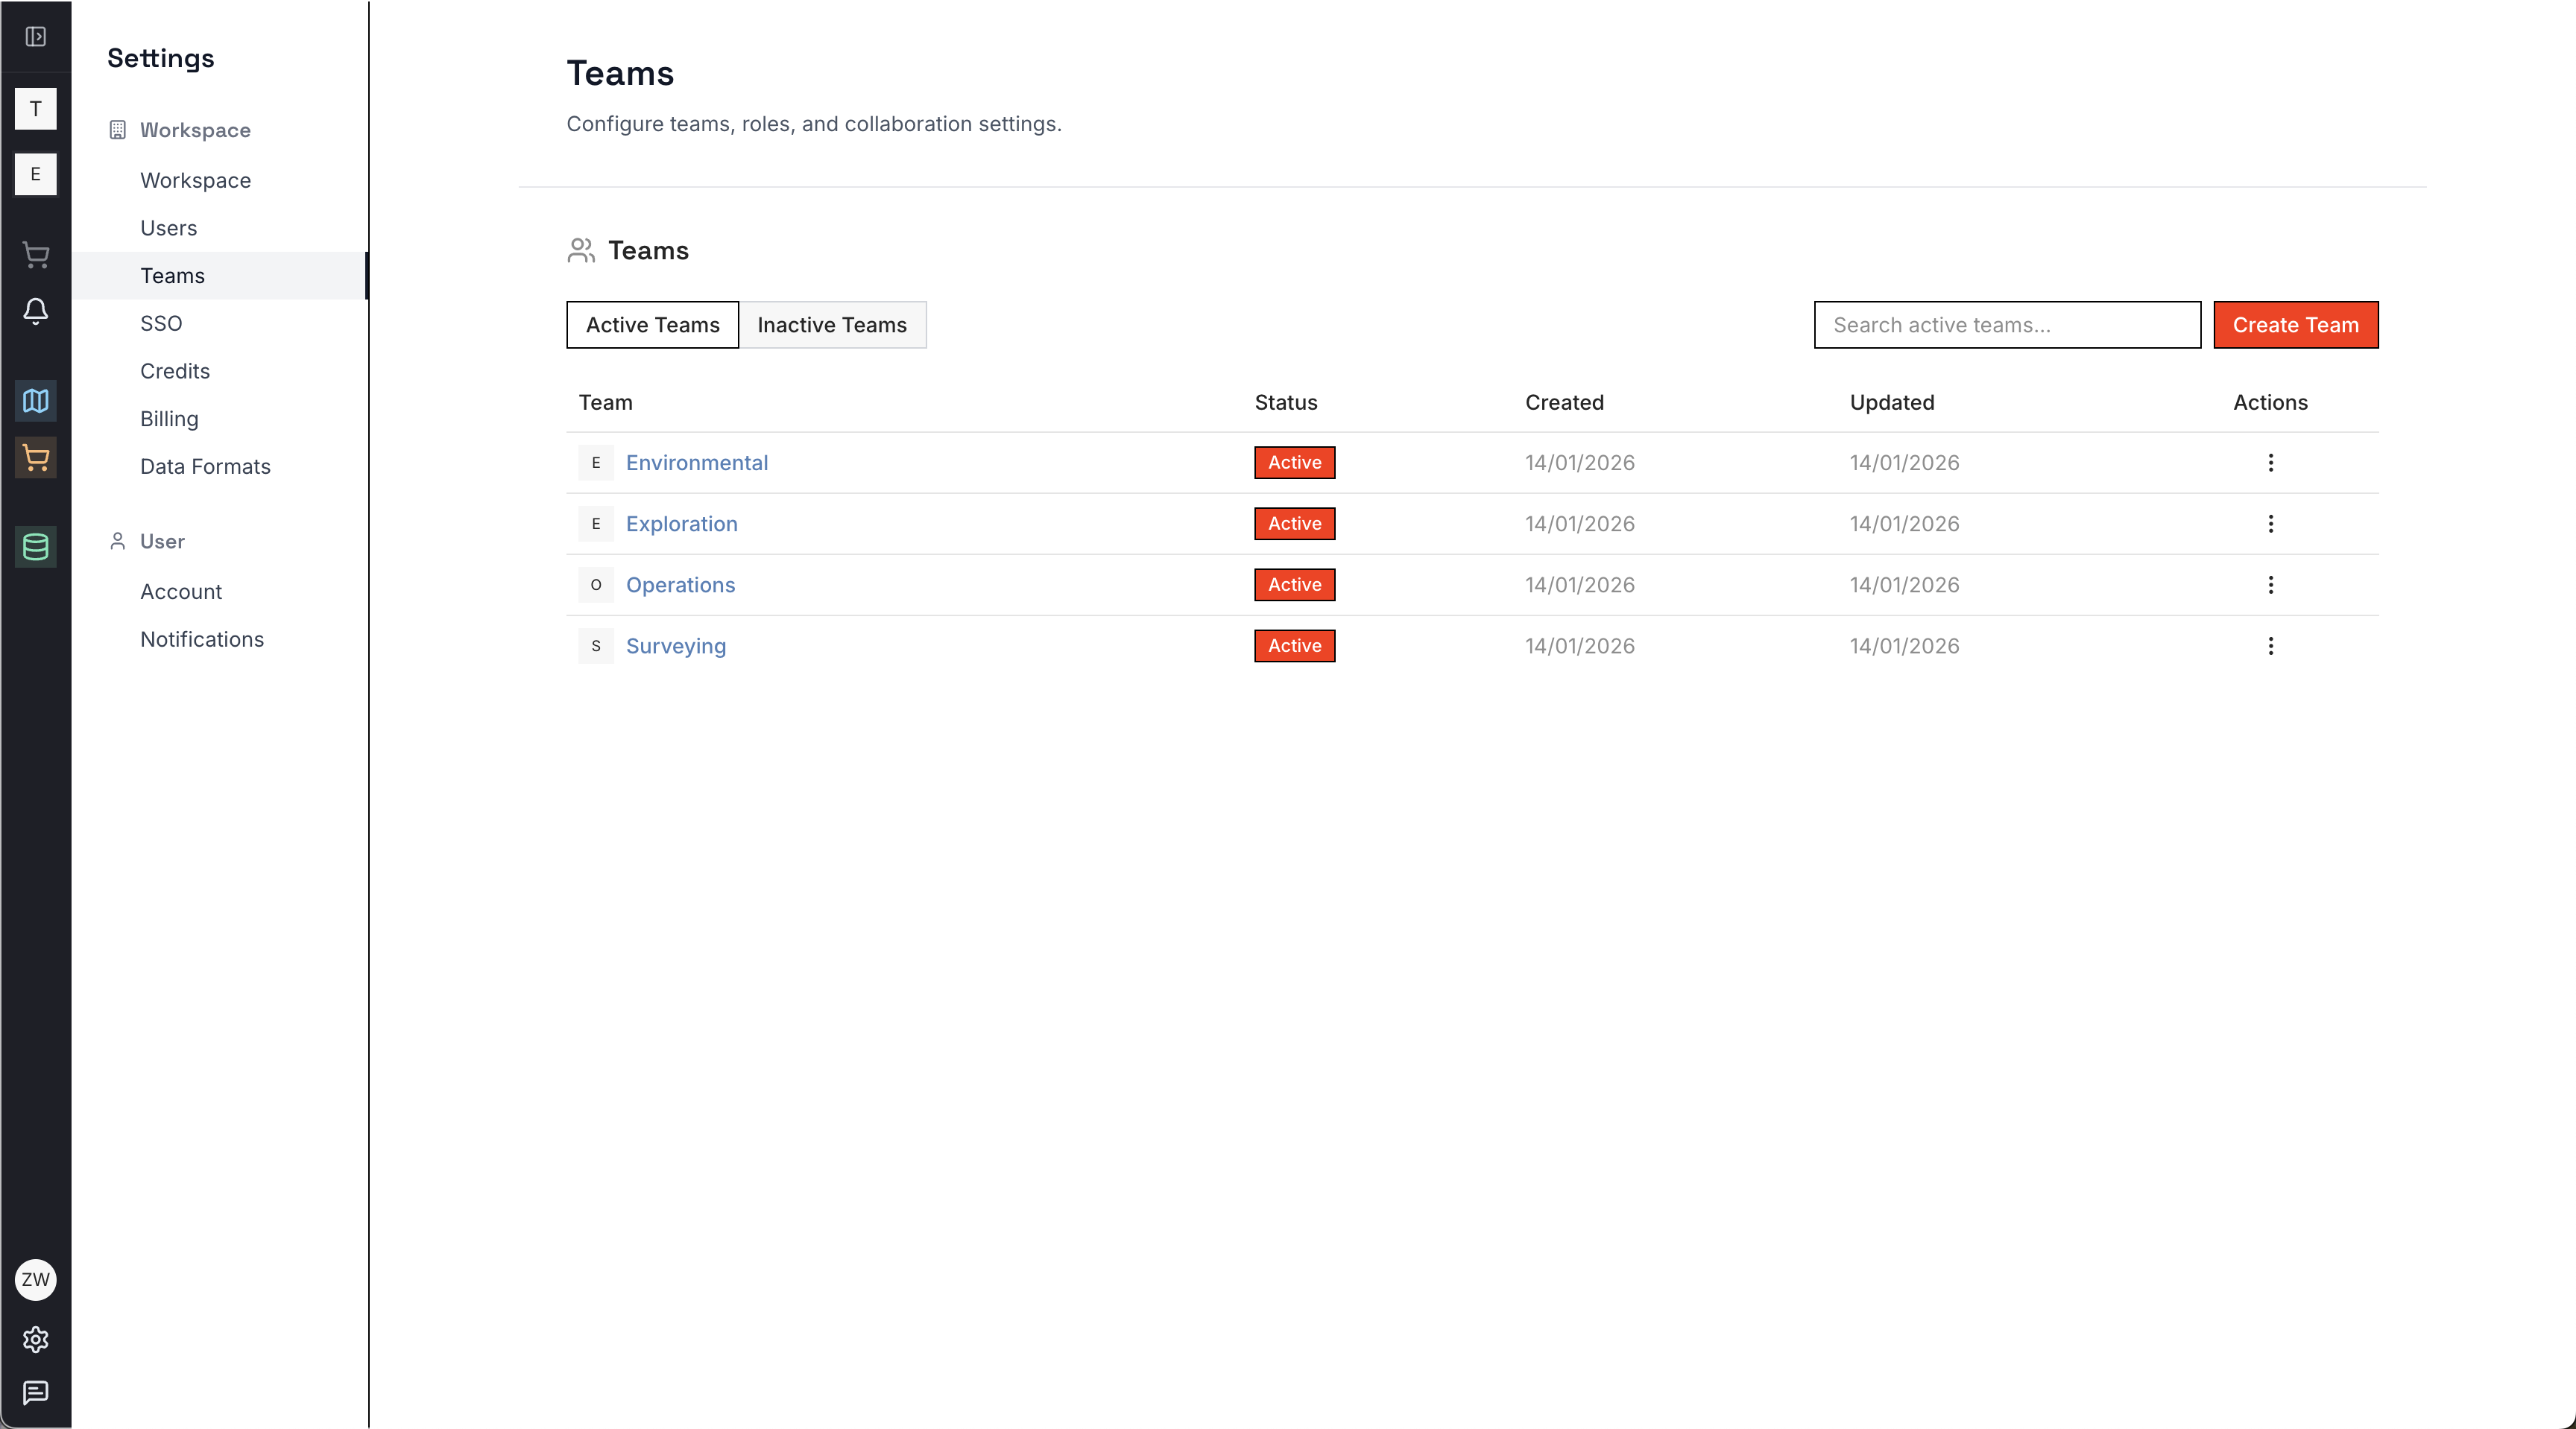Click the Teams people icon next to heading
Viewport: 2576px width, 1429px height.
click(581, 251)
